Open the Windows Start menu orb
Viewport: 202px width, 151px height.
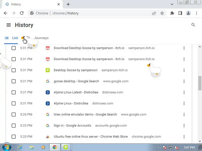point(7,147)
